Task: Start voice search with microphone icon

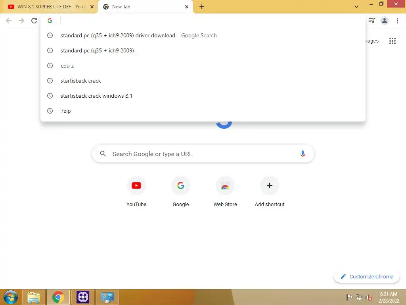Action: 303,154
